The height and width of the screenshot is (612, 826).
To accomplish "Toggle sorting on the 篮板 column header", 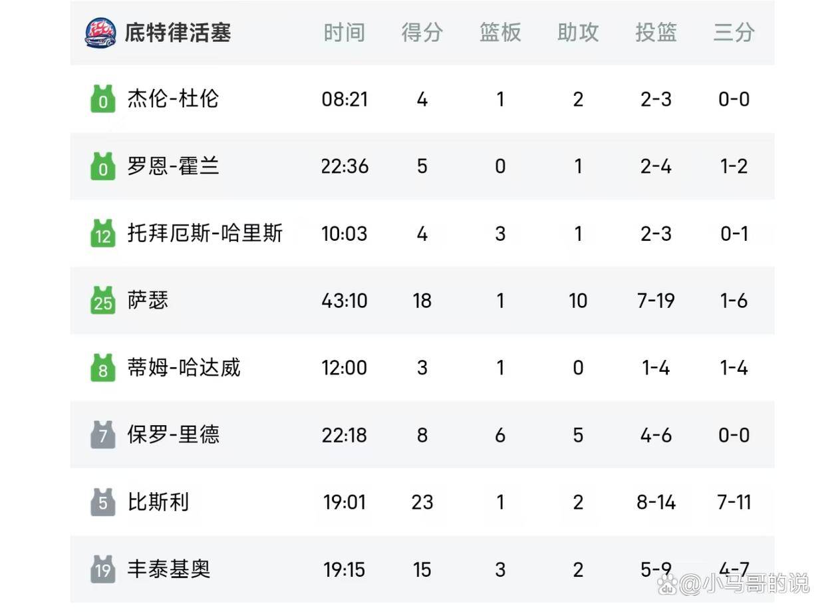I will pos(499,31).
